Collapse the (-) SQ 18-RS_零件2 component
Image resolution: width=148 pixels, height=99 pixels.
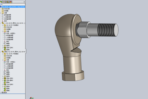click(x=1, y=23)
